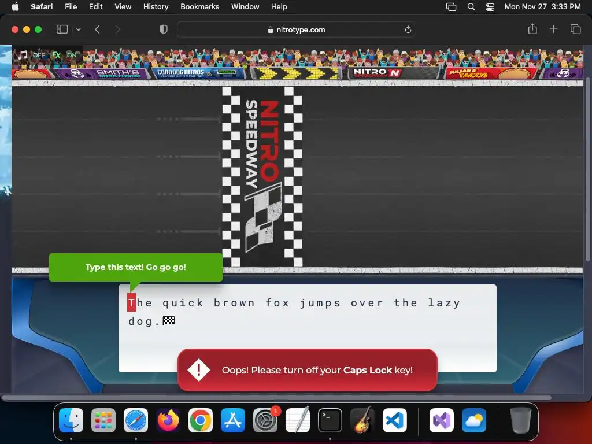Open Stage Manager icon in menu bar
Screen dimensions: 592x444
(451, 7)
